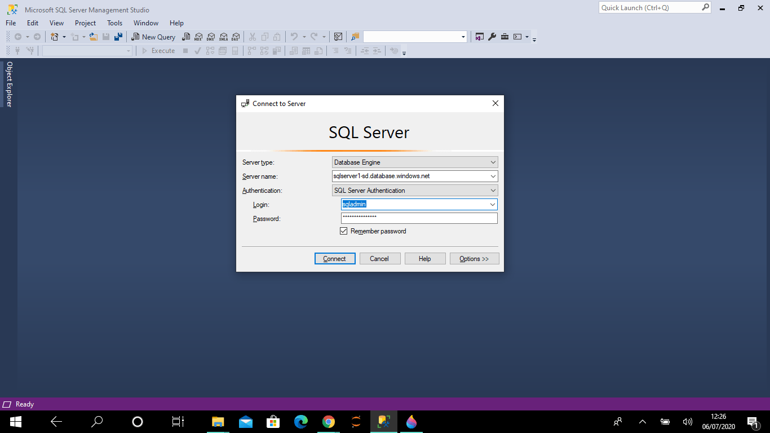The image size is (770, 433).
Task: Close the Connect to Server dialog
Action: click(x=495, y=104)
